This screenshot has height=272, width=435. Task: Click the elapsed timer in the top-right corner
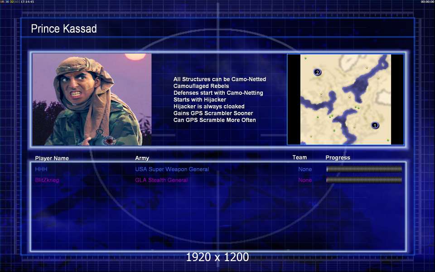pos(427,2)
